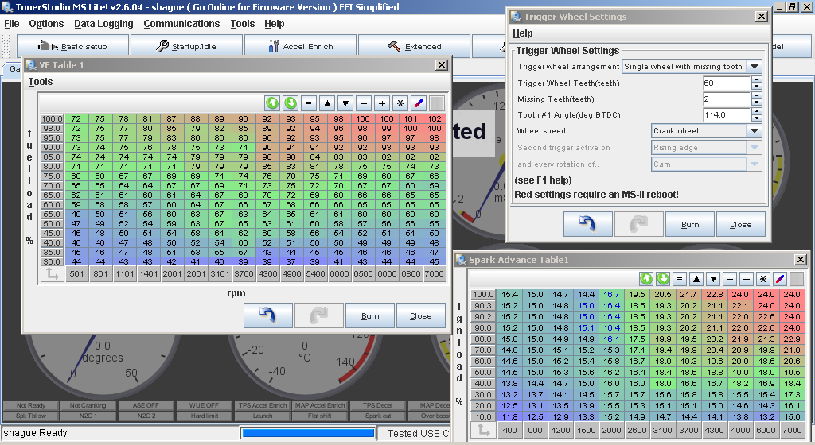The image size is (815, 445).
Task: Open the Options menu
Action: 46,24
